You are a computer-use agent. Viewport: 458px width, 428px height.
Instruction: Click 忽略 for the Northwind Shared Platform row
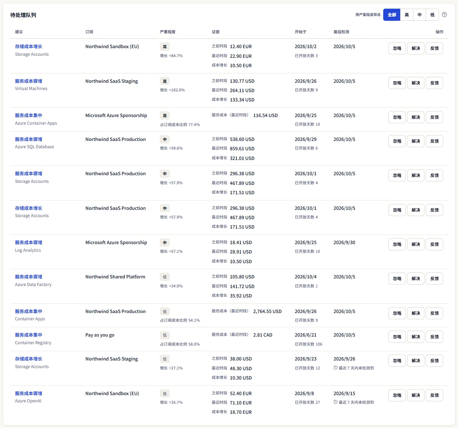click(397, 278)
